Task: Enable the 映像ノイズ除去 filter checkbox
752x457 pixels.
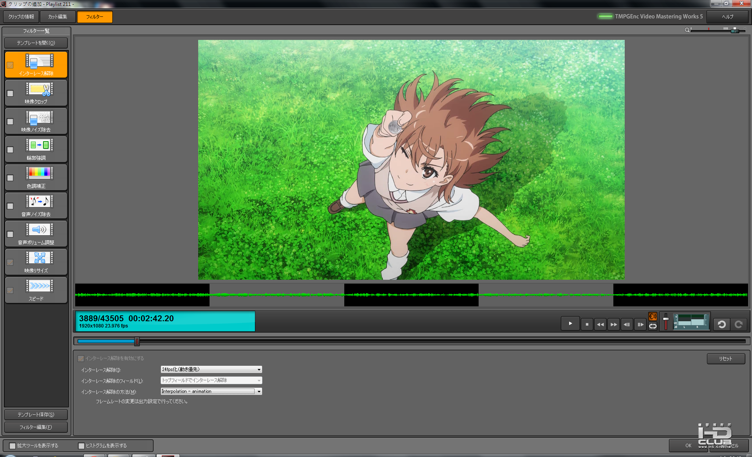Action: [x=10, y=122]
